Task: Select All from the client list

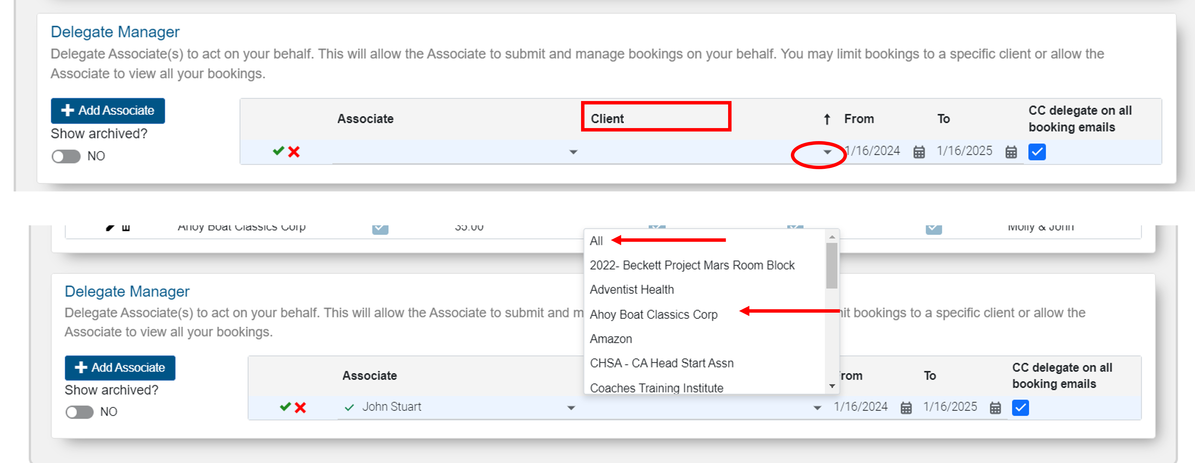Action: (596, 240)
